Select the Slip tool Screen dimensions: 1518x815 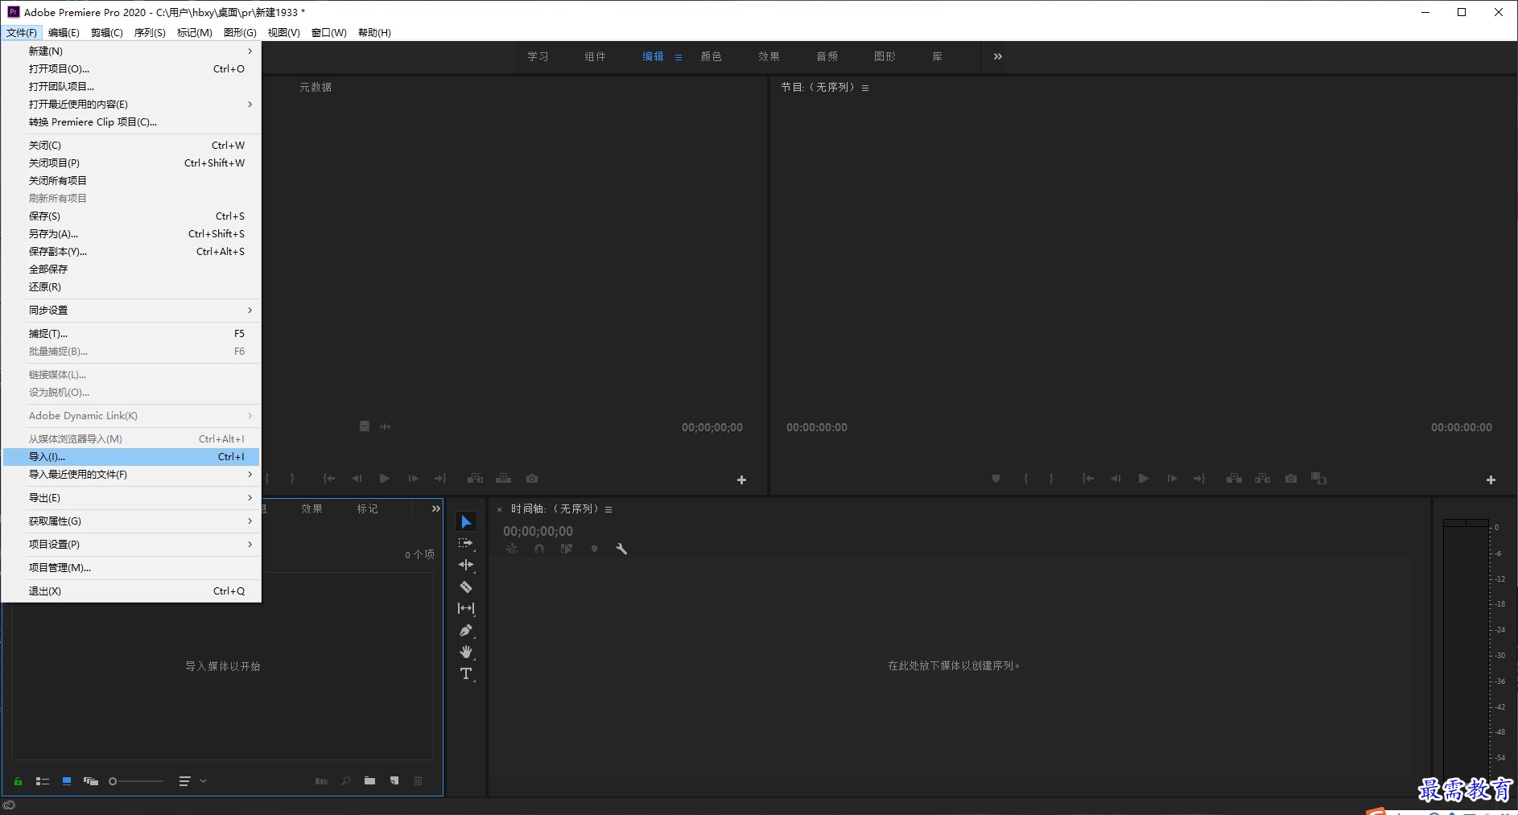(x=466, y=609)
